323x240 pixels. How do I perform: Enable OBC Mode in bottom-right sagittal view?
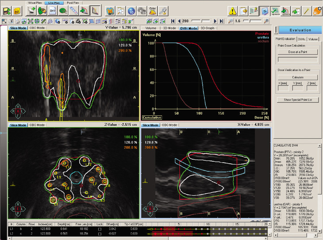point(169,125)
